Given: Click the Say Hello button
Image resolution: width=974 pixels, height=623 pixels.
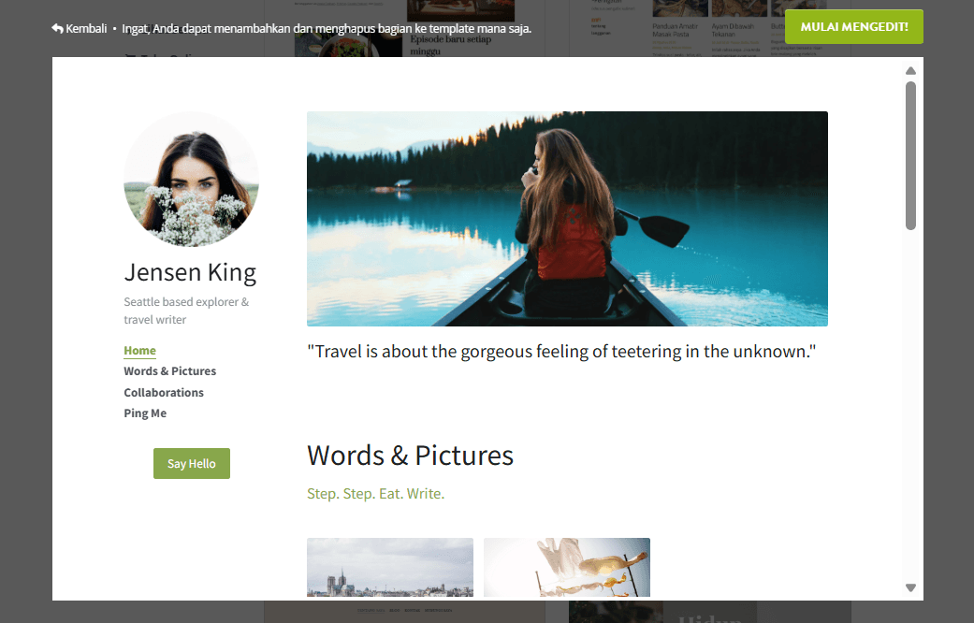Looking at the screenshot, I should (191, 463).
